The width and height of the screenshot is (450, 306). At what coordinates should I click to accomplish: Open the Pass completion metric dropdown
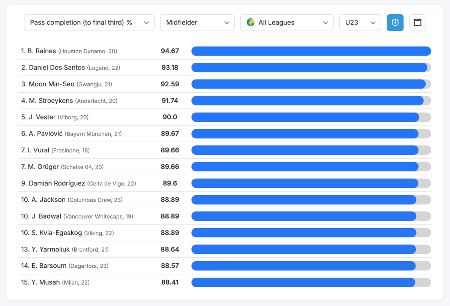(x=89, y=23)
